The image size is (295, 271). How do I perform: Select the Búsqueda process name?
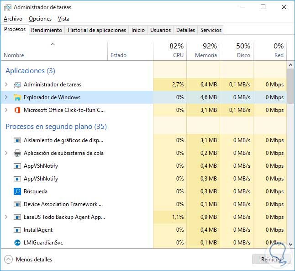click(36, 191)
